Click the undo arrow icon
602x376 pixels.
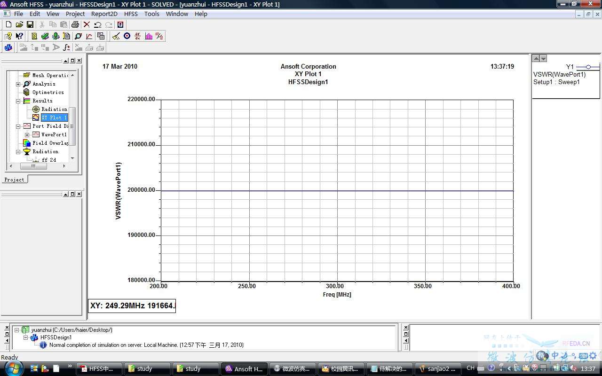click(x=97, y=24)
